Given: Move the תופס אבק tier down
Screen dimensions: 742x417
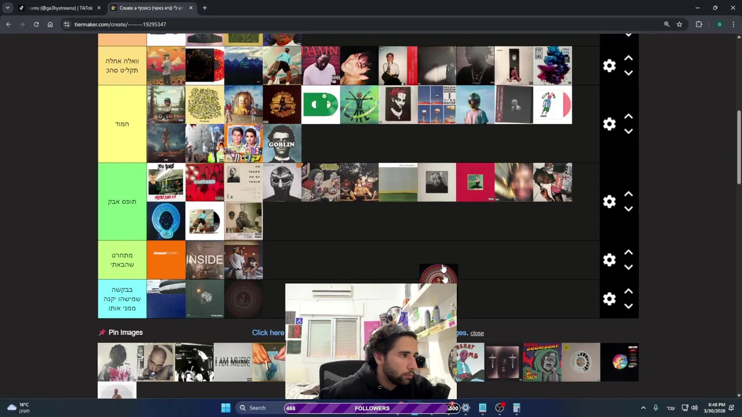Looking at the screenshot, I should pyautogui.click(x=628, y=209).
